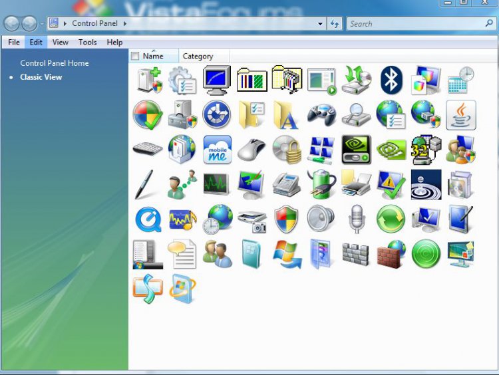Open the recent pages dropdown by navigation buttons
Image resolution: width=499 pixels, height=375 pixels.
click(x=42, y=24)
